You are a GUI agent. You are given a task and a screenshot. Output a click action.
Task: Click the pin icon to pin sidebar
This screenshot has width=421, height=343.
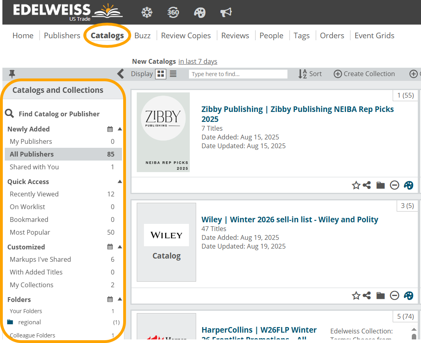click(x=12, y=74)
